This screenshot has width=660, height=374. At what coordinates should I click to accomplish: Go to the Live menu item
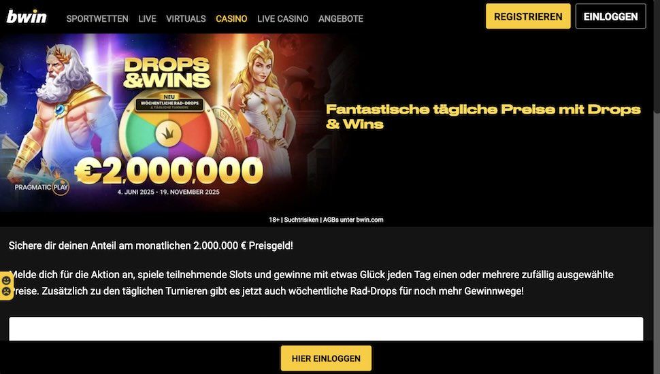pos(148,18)
